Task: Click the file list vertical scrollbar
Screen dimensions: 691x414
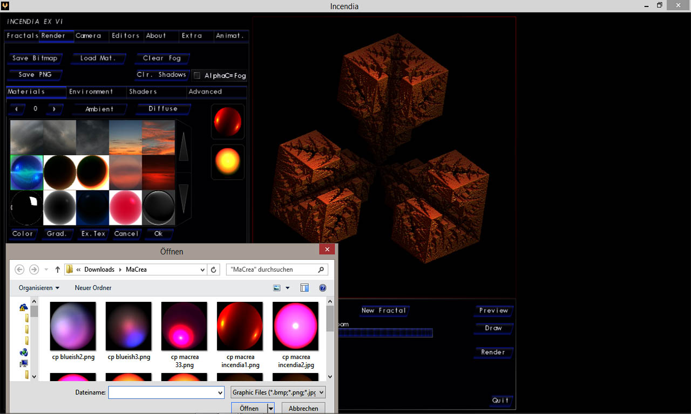Action: tap(330, 339)
